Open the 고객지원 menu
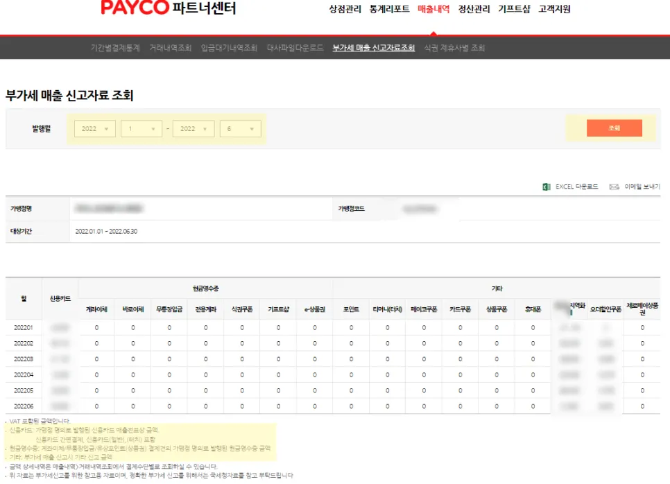670x484 pixels. pos(554,9)
